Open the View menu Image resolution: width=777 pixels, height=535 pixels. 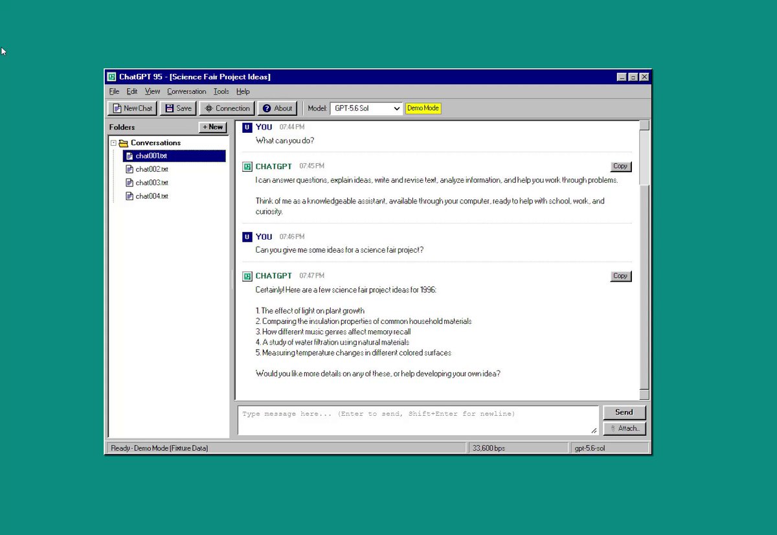pos(152,91)
